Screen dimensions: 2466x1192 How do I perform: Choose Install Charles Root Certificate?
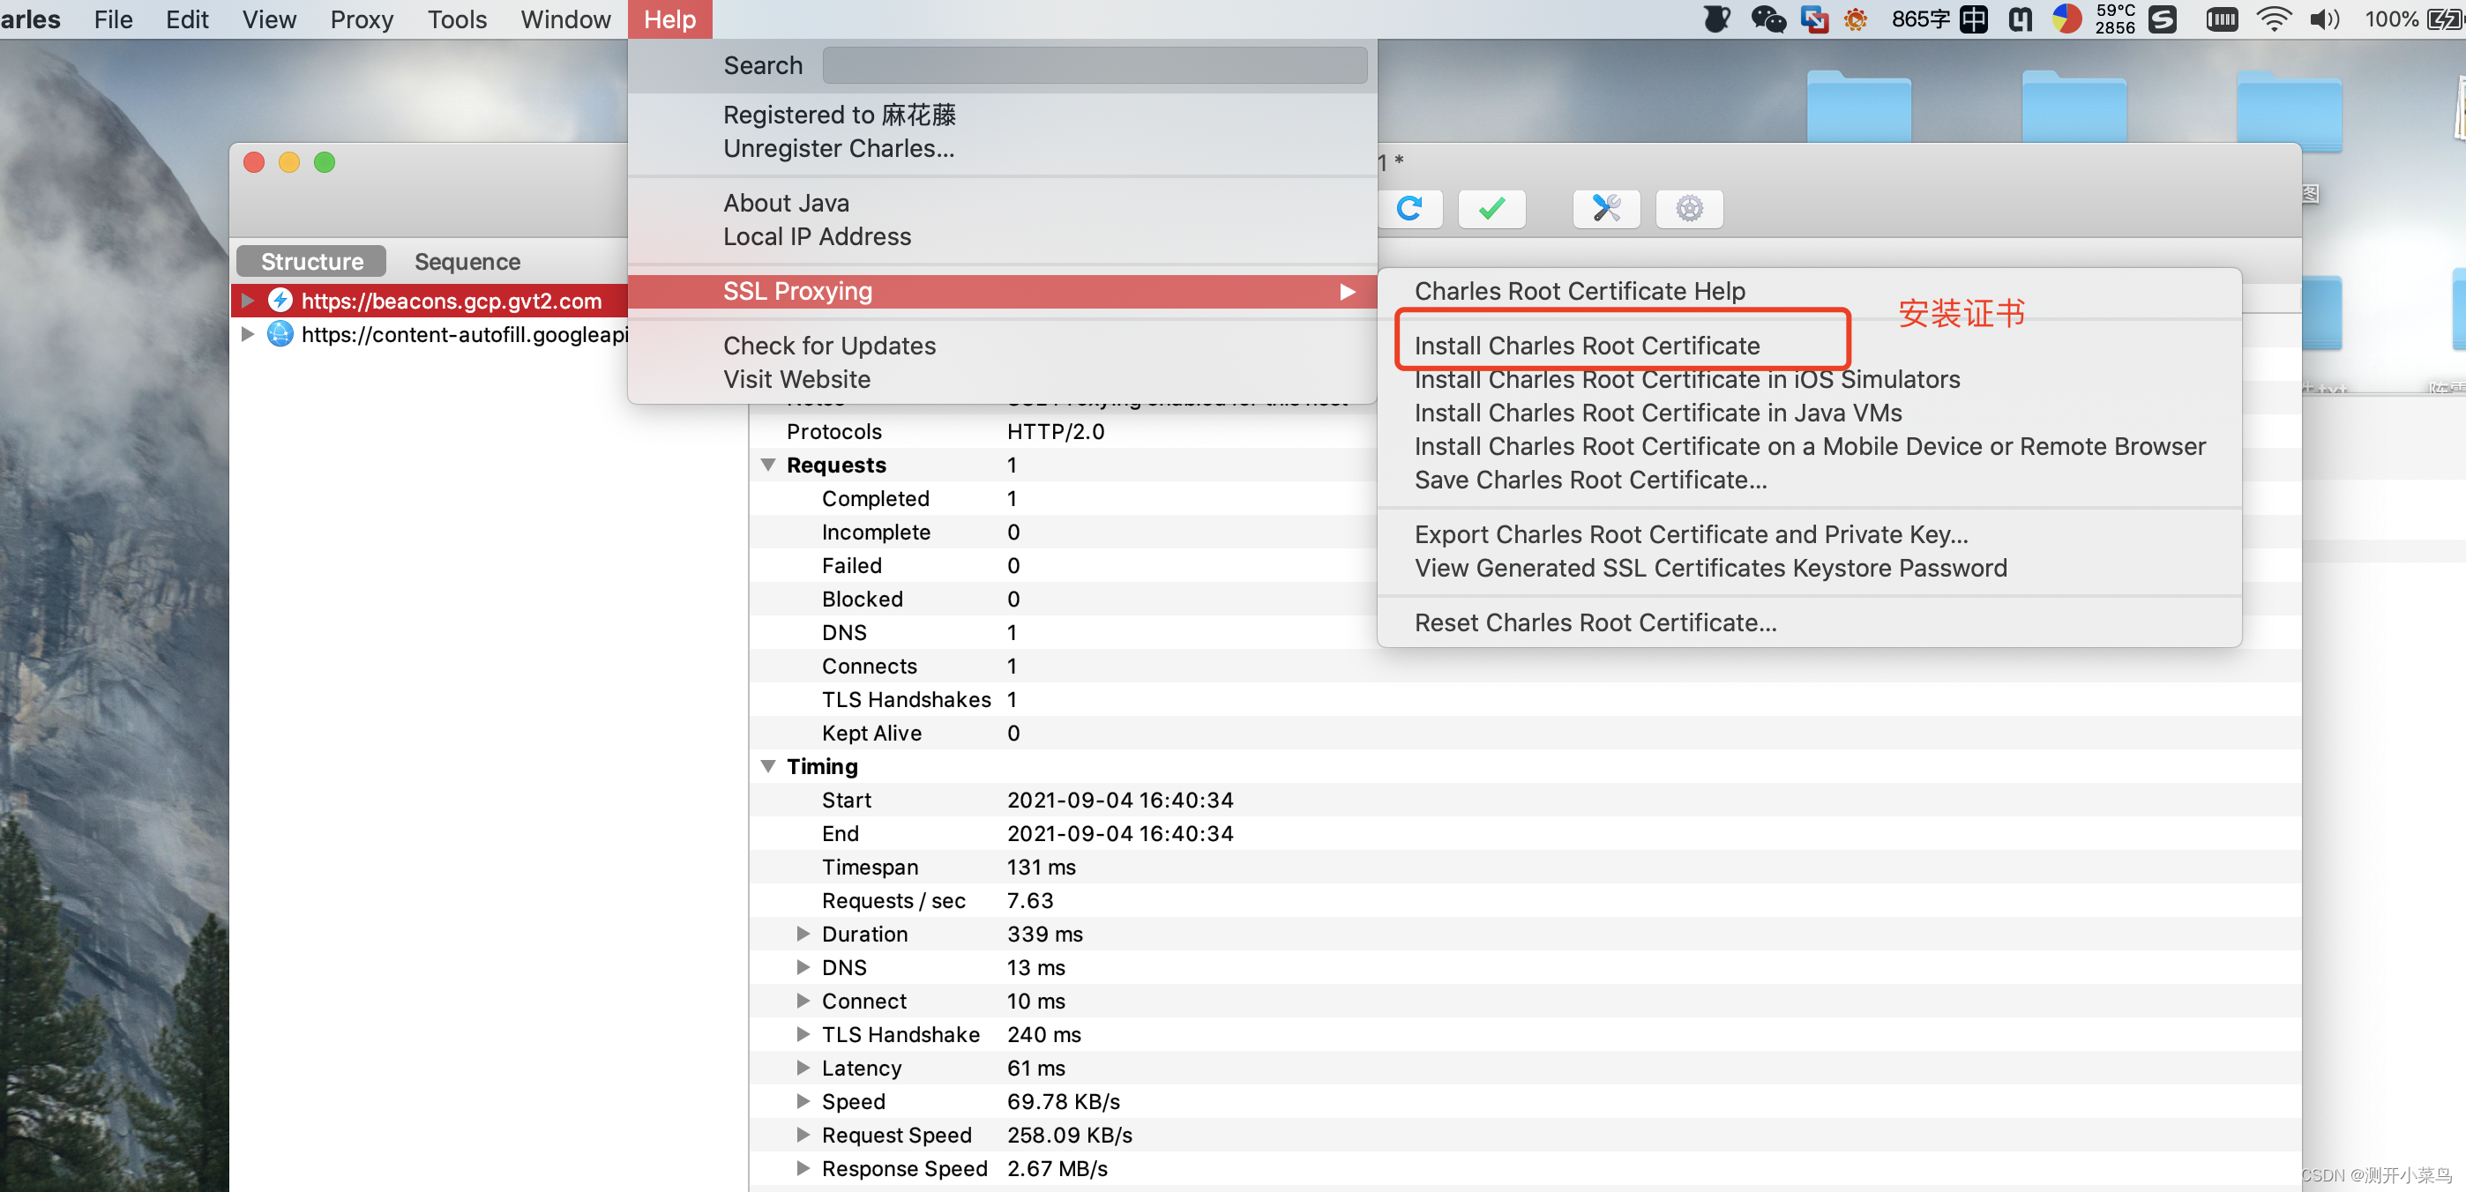pos(1587,346)
